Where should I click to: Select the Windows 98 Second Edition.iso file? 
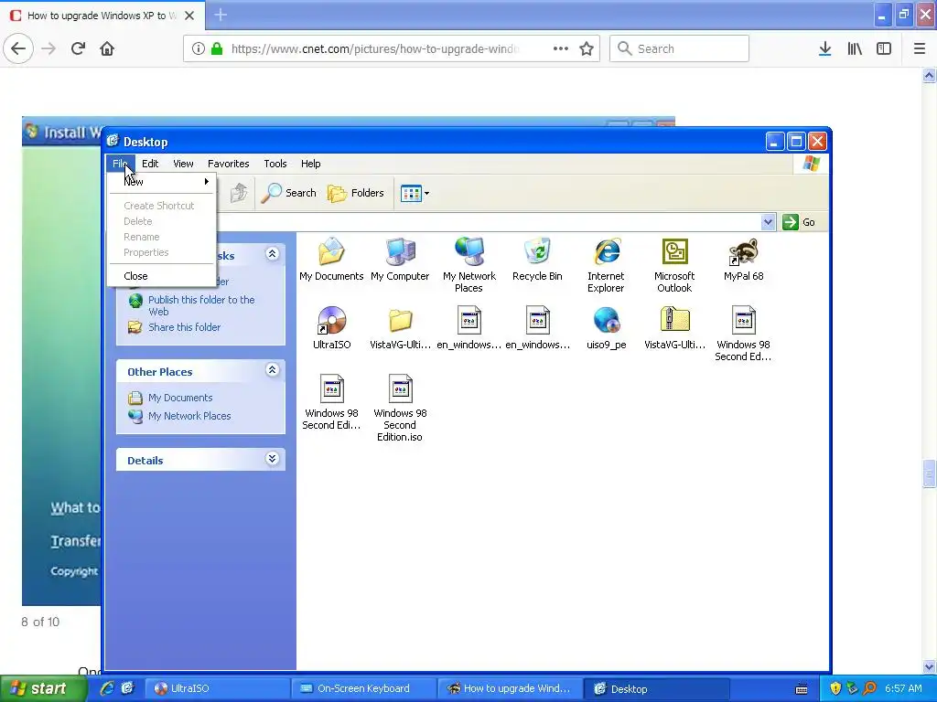400,408
